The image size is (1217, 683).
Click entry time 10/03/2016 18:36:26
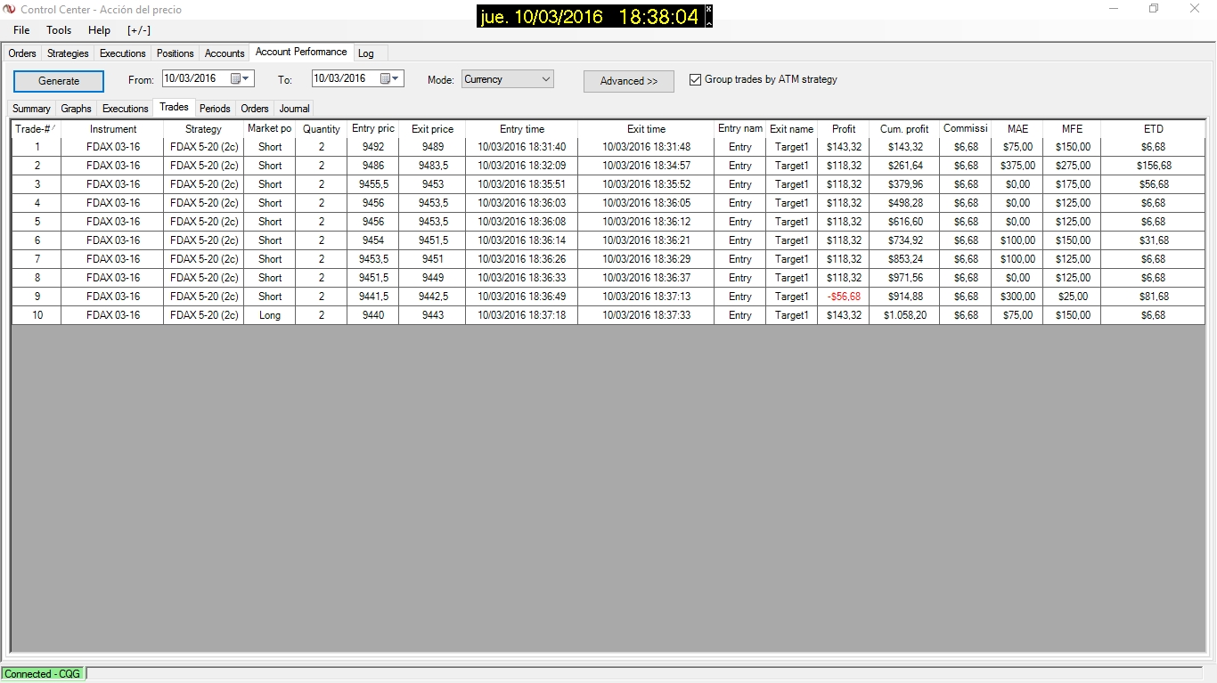click(522, 259)
